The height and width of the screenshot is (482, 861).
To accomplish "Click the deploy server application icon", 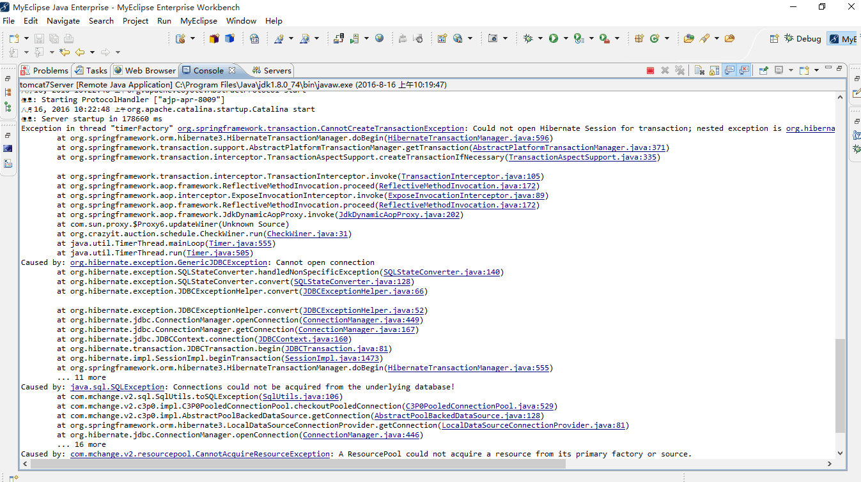I will tap(339, 38).
